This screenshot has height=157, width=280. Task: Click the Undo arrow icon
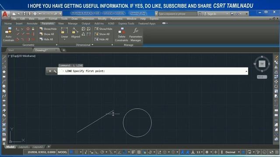[x=40, y=14]
